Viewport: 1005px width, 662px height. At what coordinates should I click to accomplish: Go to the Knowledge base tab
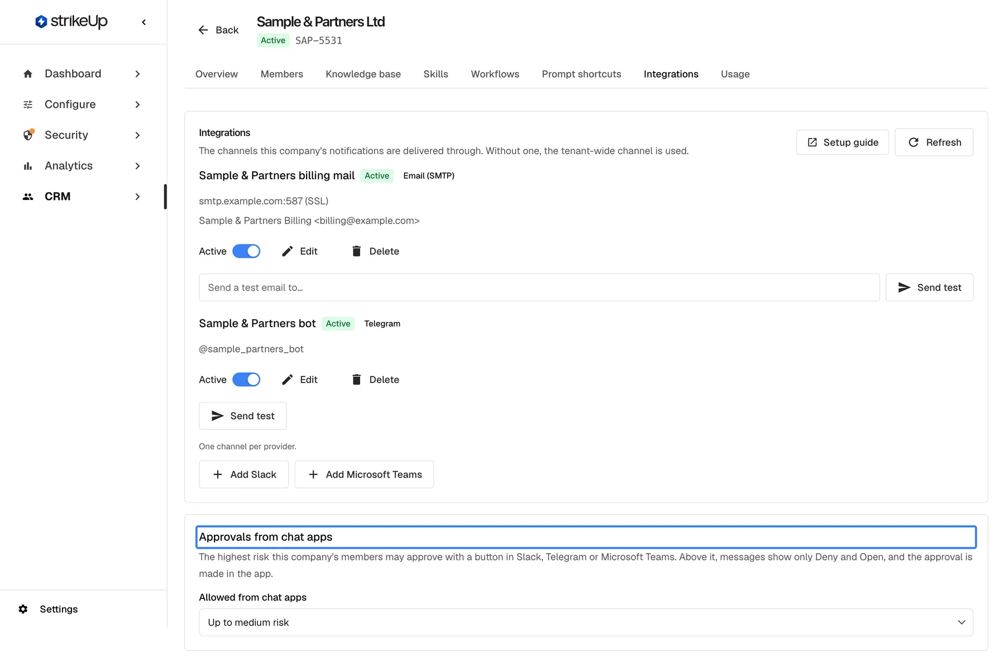click(x=363, y=74)
